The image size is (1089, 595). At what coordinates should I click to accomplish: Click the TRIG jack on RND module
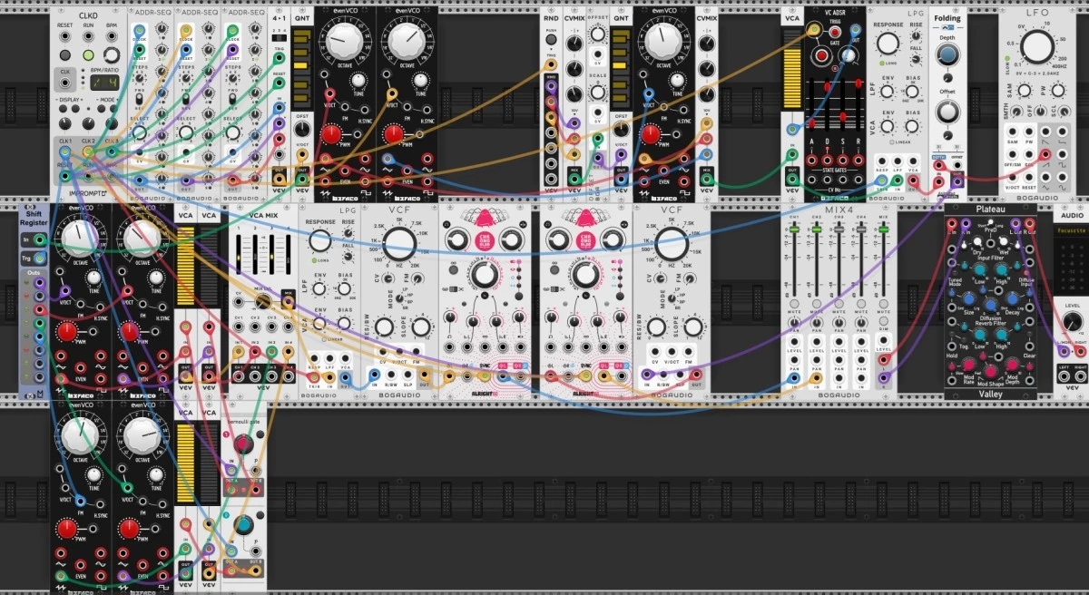point(551,64)
